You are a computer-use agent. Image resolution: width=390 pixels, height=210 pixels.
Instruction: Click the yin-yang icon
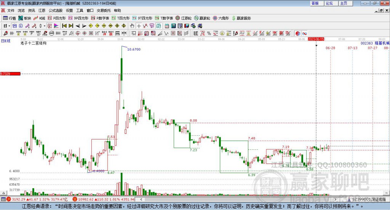298,33
